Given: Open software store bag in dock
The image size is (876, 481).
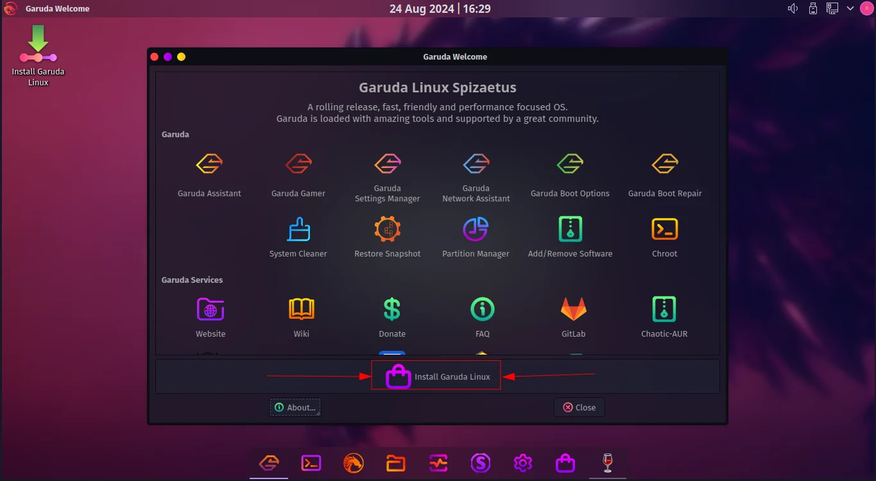Looking at the screenshot, I should 565,462.
